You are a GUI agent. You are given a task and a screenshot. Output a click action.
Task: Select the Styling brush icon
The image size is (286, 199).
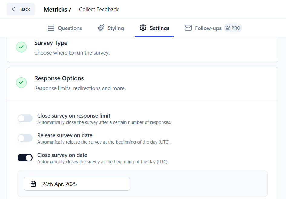tap(100, 28)
